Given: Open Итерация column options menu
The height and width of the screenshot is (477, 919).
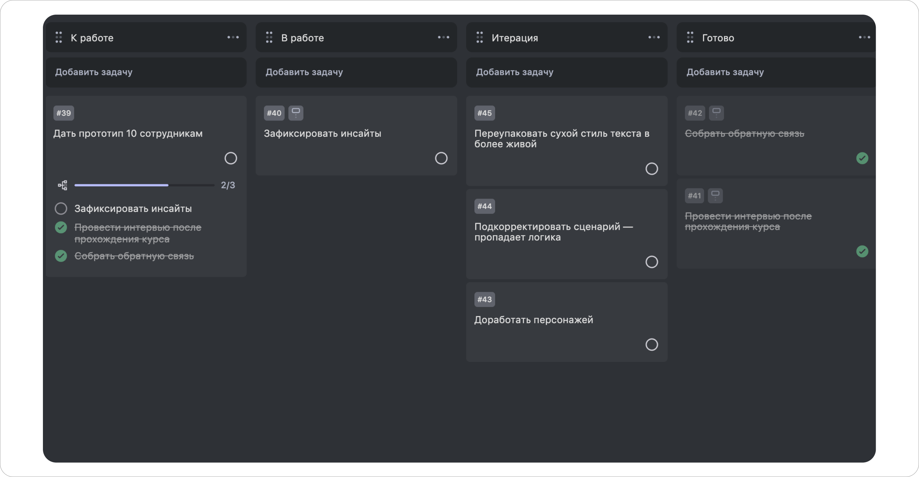Looking at the screenshot, I should tap(653, 38).
